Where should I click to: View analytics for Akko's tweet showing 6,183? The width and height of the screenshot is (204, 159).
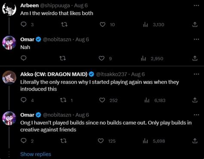pyautogui.click(x=155, y=100)
